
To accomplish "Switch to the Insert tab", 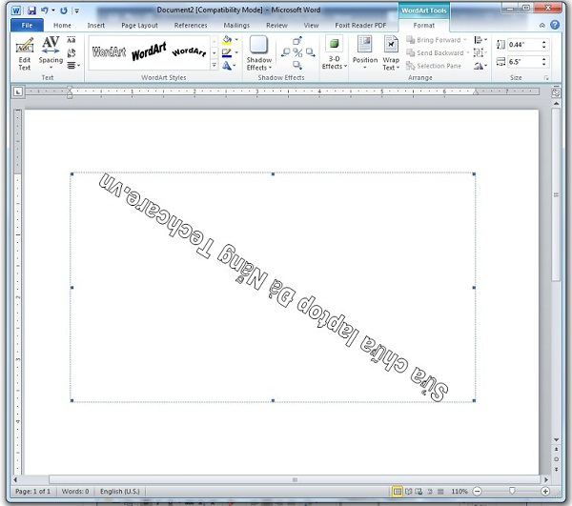I will (96, 25).
